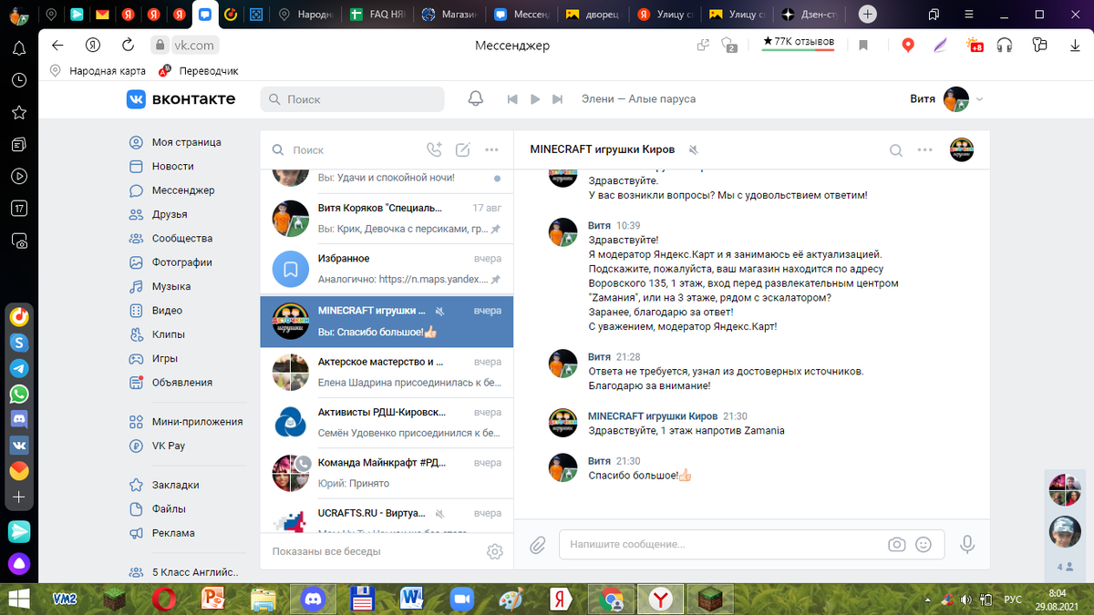The width and height of the screenshot is (1094, 615).
Task: Click the ВКонтакте logo
Action: pyautogui.click(x=181, y=98)
